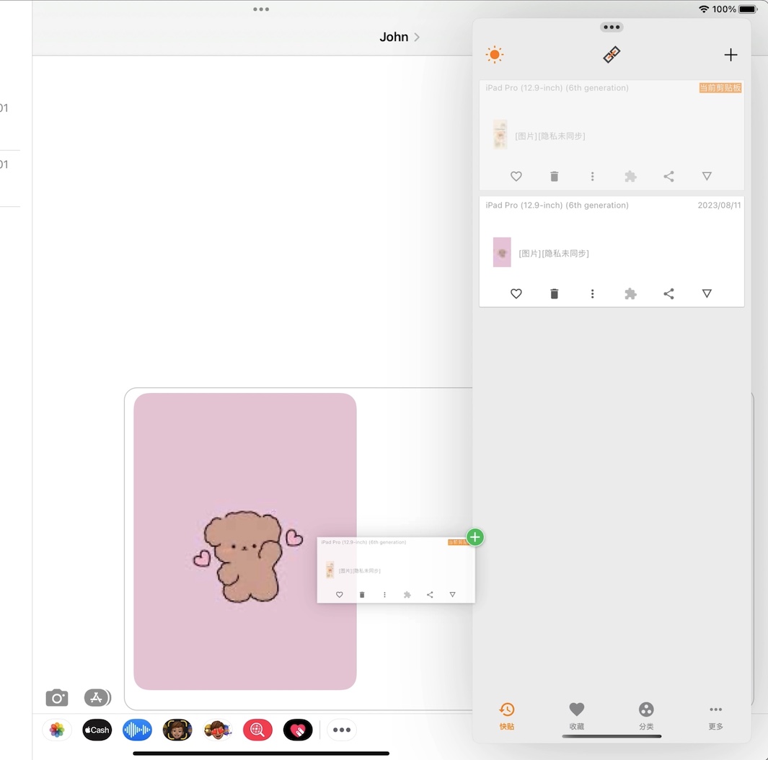
Task: Open the pink teddy bear image thumbnail
Action: click(x=245, y=541)
